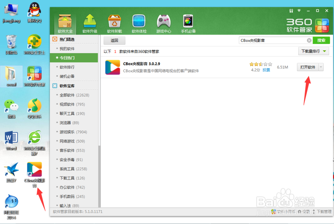Select the usual folder on desktop

[11, 76]
